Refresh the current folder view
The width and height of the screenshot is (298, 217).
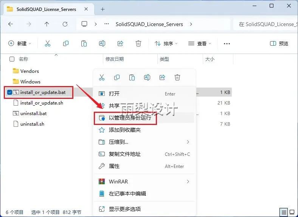point(65,24)
